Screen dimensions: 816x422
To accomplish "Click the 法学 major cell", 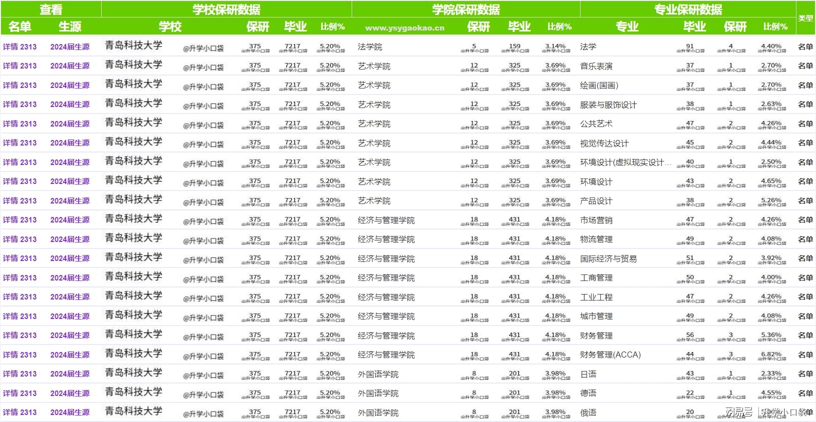I will pos(588,46).
